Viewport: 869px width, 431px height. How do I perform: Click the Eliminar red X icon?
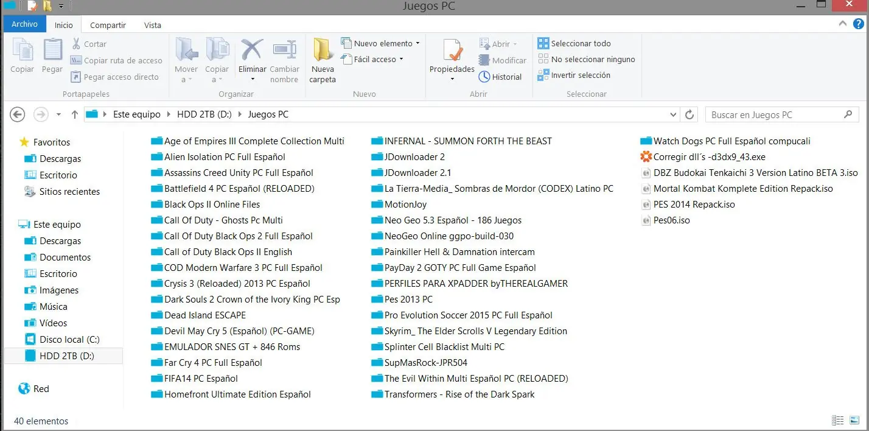pos(252,49)
